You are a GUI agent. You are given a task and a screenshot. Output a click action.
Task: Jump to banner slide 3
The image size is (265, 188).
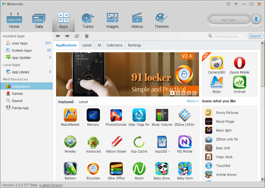pos(183,93)
